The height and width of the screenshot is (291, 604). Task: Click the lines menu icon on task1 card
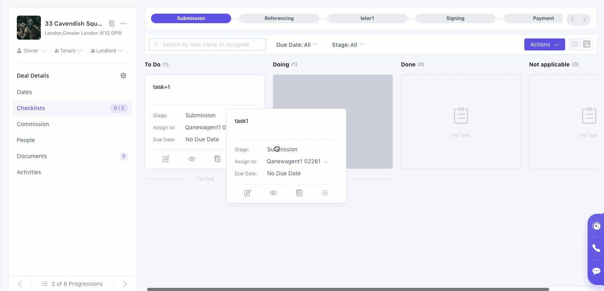pyautogui.click(x=325, y=193)
